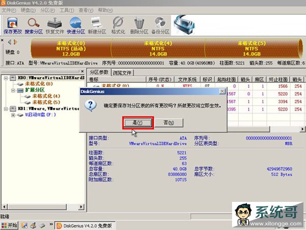Close the disk map panel with x

(3, 40)
